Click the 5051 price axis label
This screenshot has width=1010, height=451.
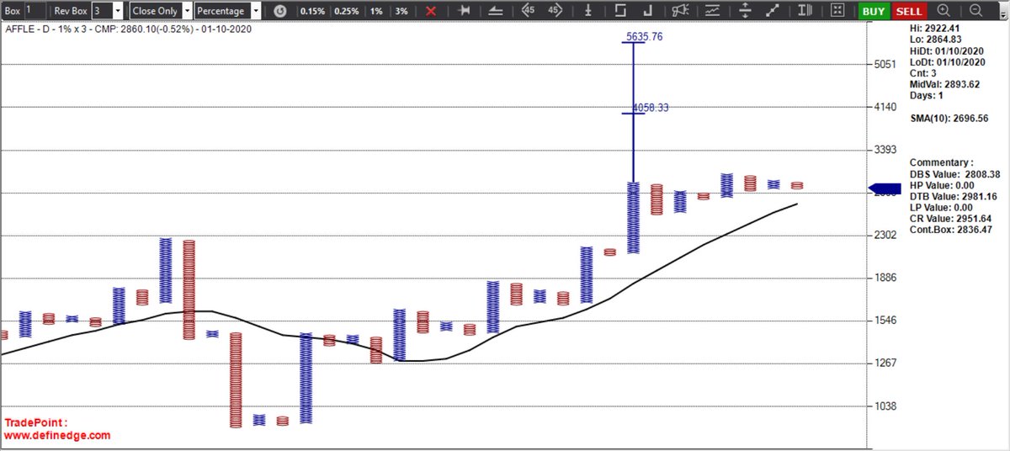click(887, 65)
